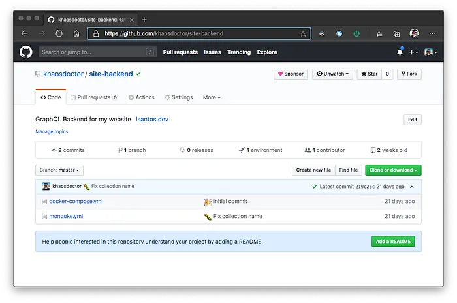Screen dimensions: 457x303
Task: Open the Branch: master selector
Action: point(59,170)
